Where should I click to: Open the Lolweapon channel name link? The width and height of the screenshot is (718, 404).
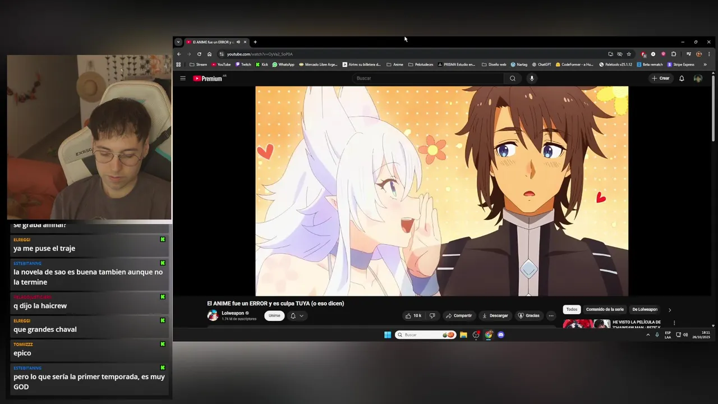pos(233,313)
